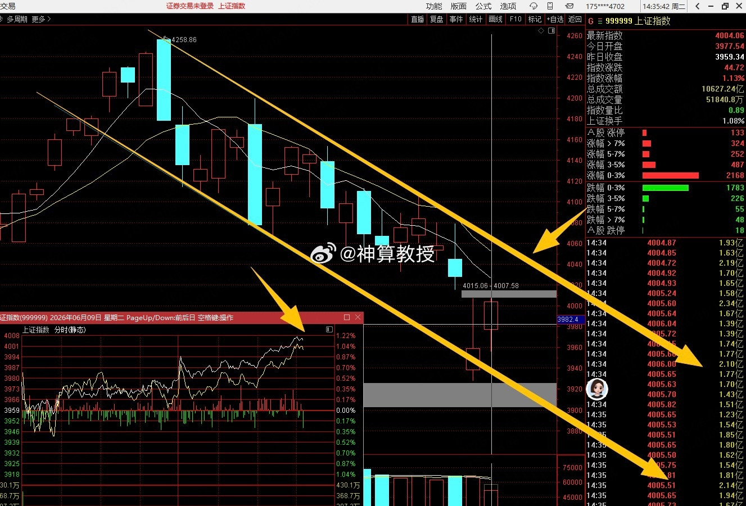Viewport: 746px width, 506px height.
Task: Select the 画线 drawing tool button
Action: 496,19
